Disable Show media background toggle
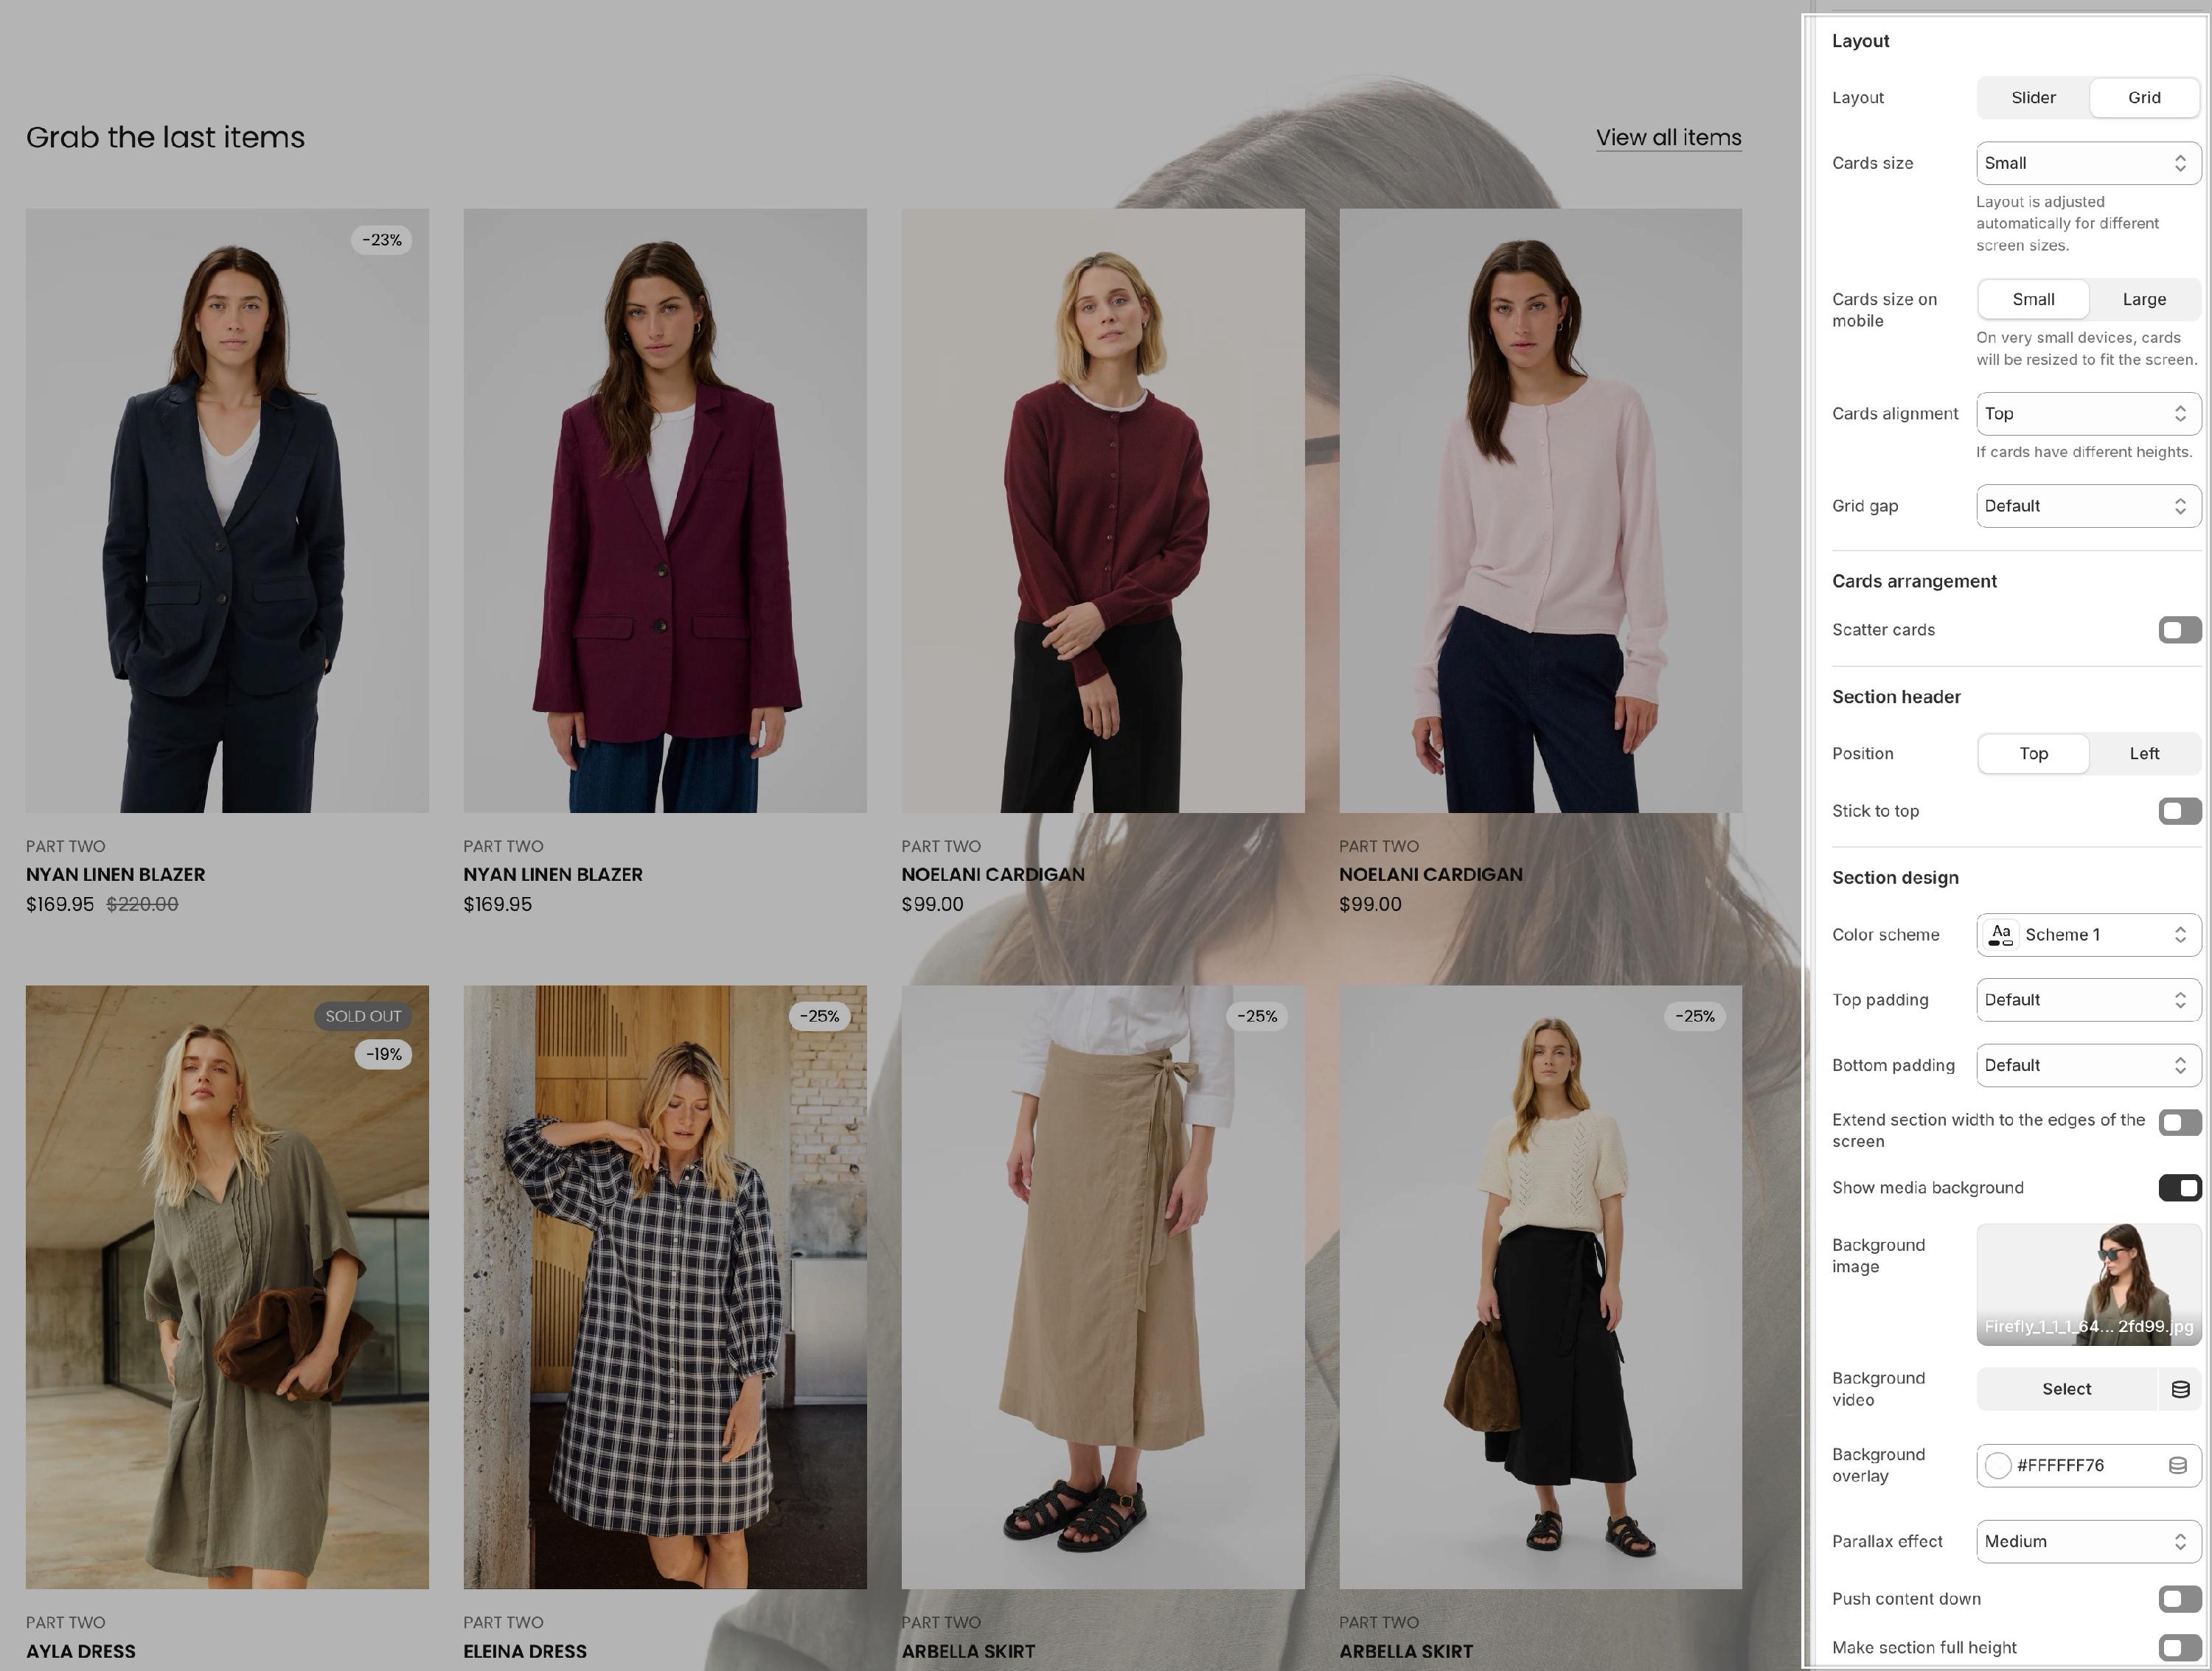 coord(2179,1187)
